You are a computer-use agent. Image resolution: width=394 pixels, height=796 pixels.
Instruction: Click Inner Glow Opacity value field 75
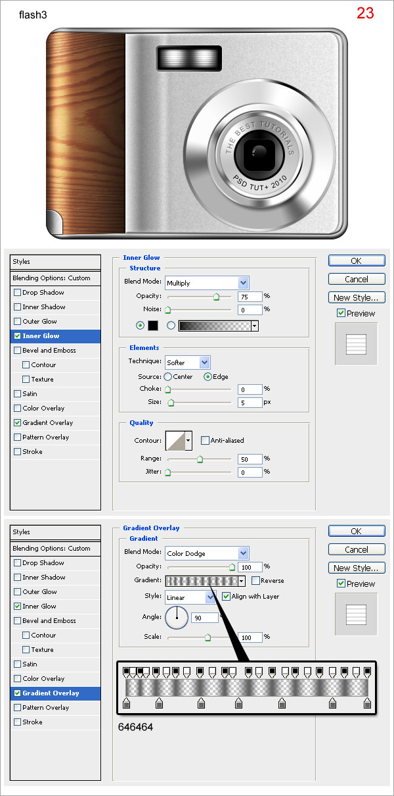click(250, 296)
